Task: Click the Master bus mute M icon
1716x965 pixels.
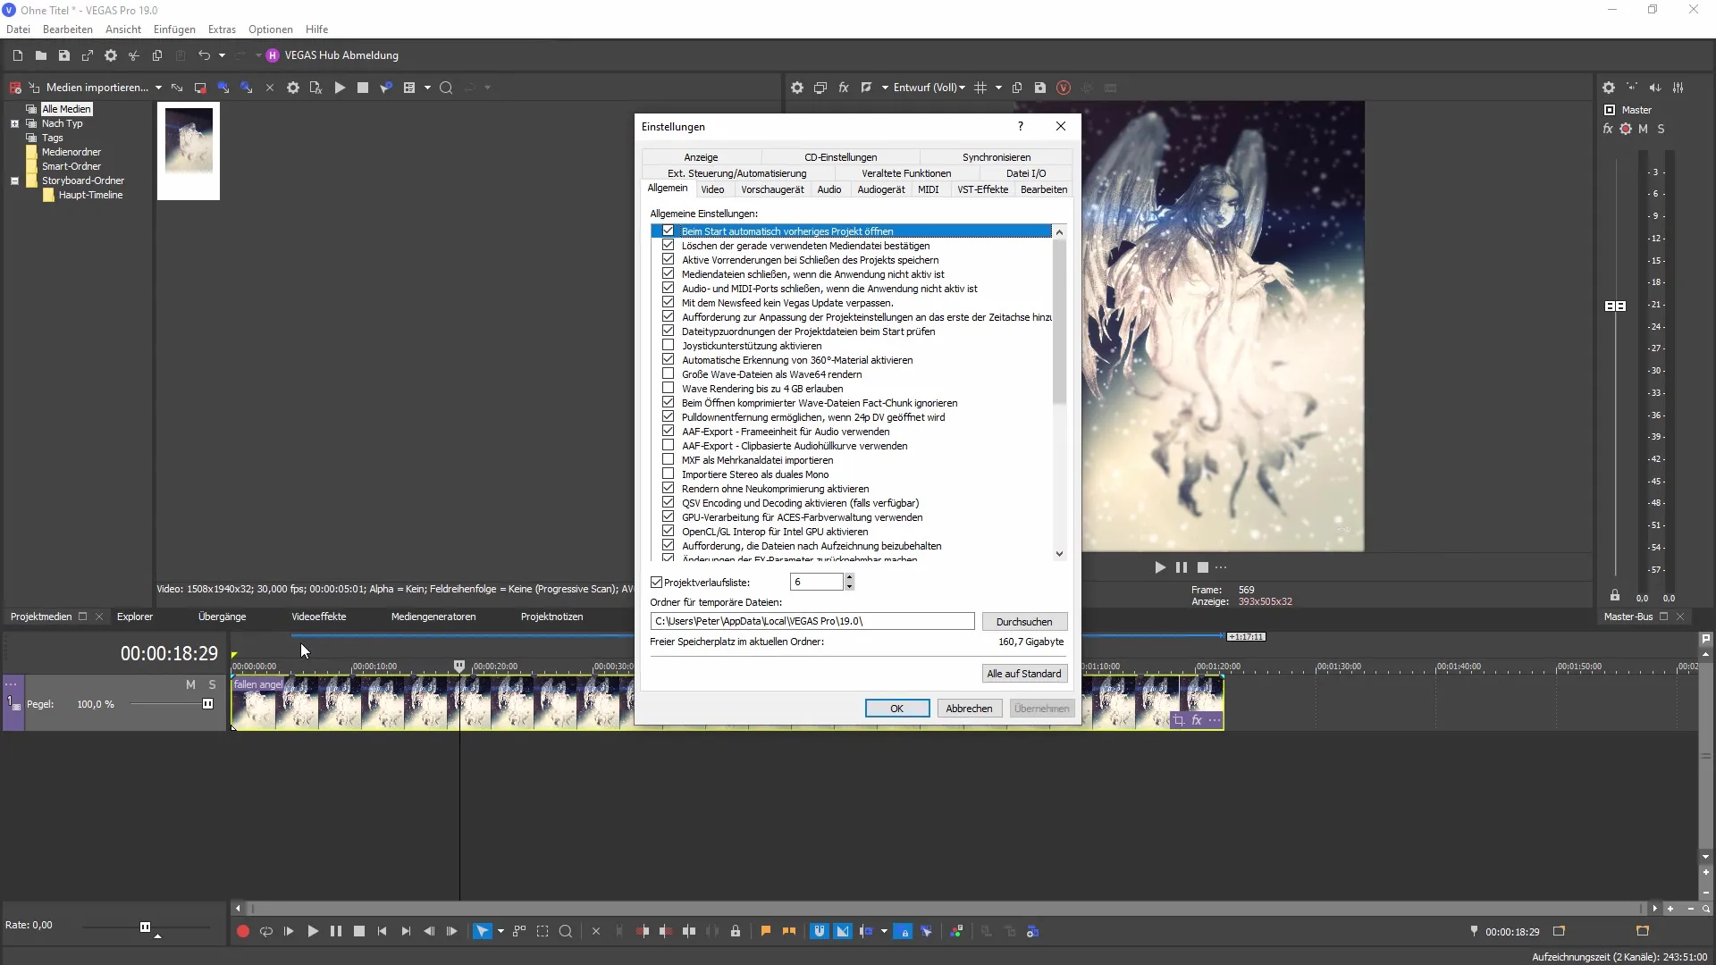Action: (x=1643, y=129)
